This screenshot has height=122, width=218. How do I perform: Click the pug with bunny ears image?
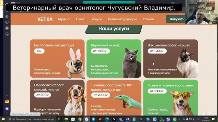[x=76, y=64]
